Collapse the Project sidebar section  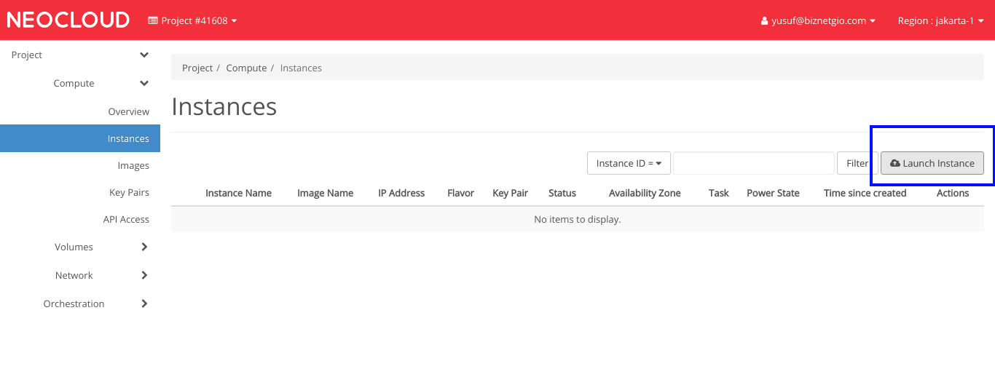coord(143,55)
